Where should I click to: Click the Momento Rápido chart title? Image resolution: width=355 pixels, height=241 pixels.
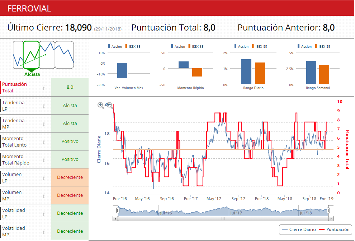tap(190, 88)
